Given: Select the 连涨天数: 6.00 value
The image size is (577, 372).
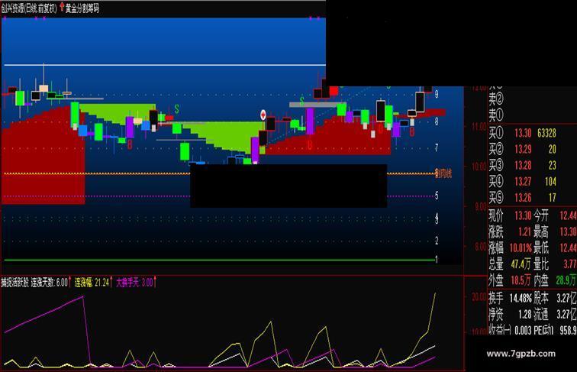Looking at the screenshot, I should coord(50,283).
